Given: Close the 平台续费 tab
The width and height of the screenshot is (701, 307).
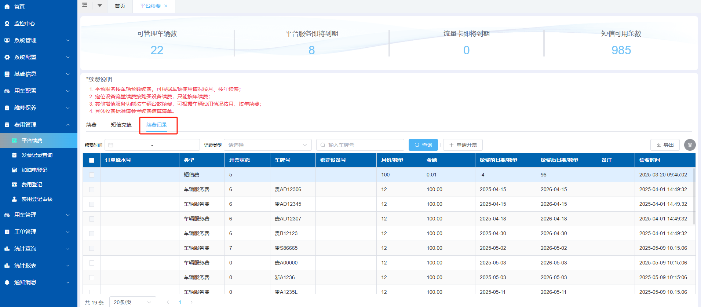Looking at the screenshot, I should tap(166, 6).
